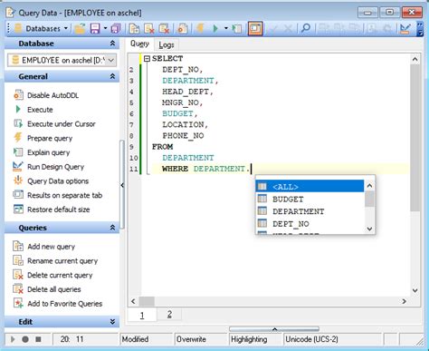Click autocomplete list scroll up arrow
This screenshot has width=429, height=351.
pyautogui.click(x=369, y=186)
